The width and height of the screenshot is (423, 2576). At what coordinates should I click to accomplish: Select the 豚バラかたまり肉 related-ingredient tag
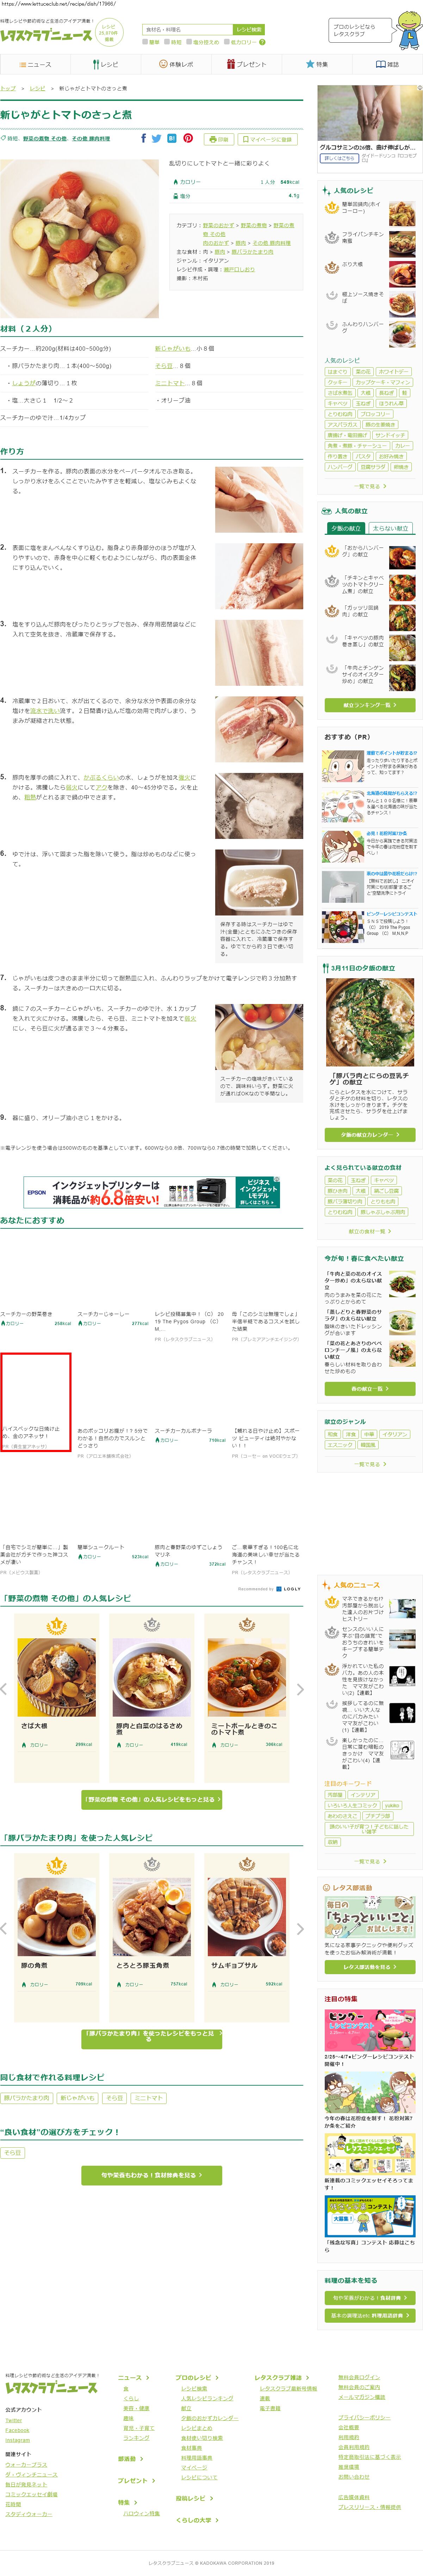click(27, 2098)
